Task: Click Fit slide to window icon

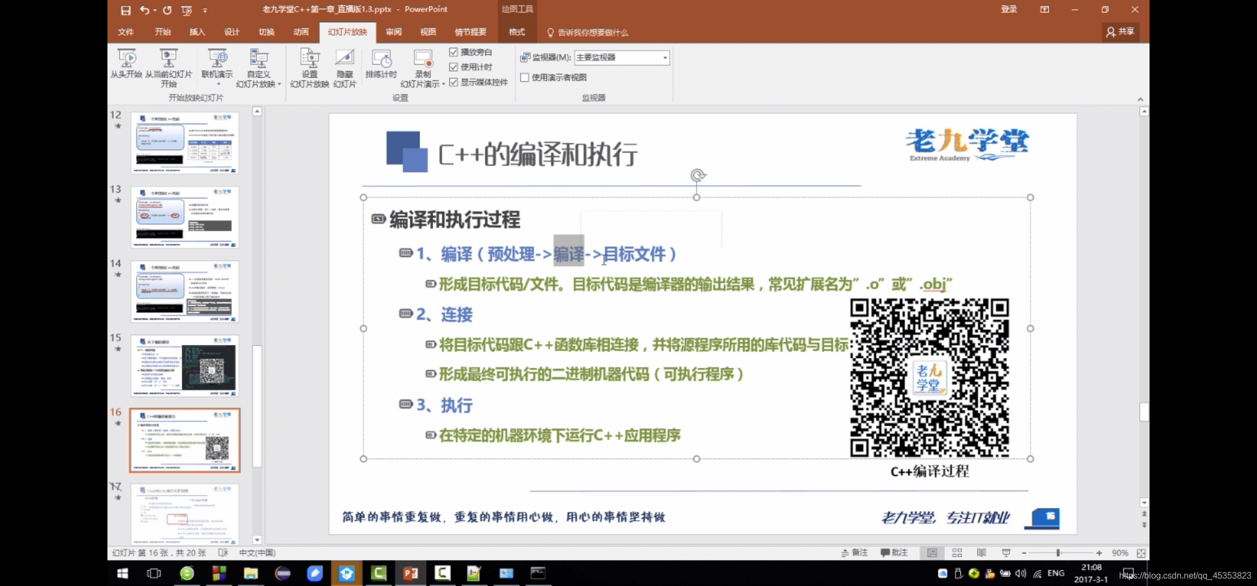Action: click(x=1141, y=553)
